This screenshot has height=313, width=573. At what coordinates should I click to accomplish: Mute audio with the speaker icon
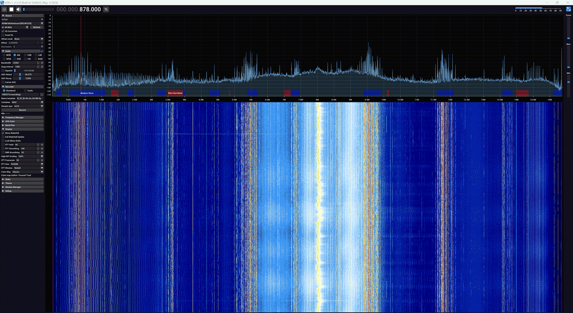[18, 9]
